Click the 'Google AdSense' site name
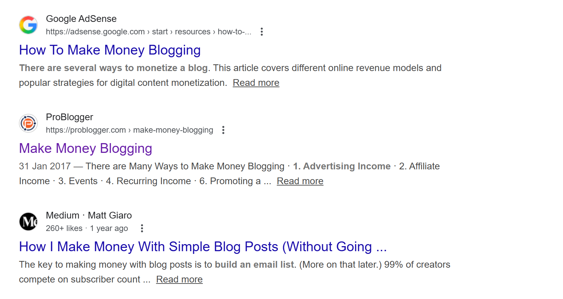The width and height of the screenshot is (563, 299). coord(81,19)
